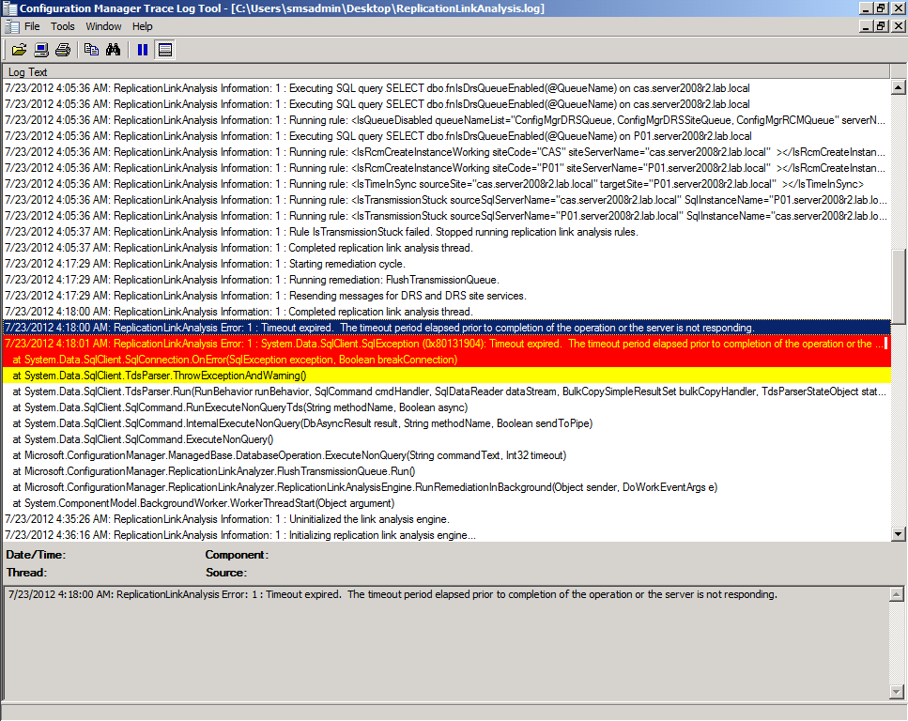Open Find with binoculars icon
The width and height of the screenshot is (908, 721).
coord(113,50)
